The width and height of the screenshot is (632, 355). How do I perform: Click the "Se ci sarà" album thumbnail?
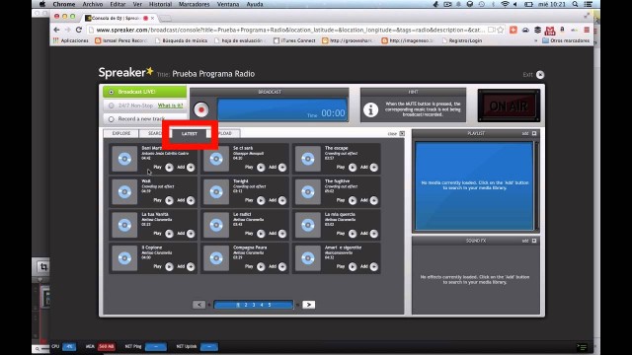216,159
